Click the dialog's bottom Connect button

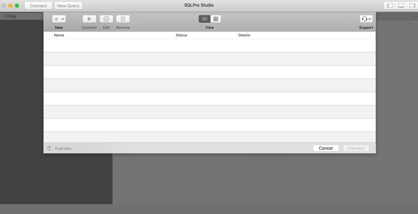click(356, 148)
